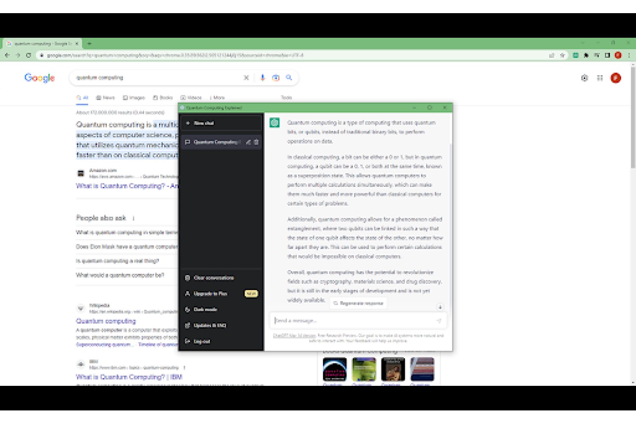Open the Chrome extensions puzzle icon
The width and height of the screenshot is (636, 424).
point(586,55)
